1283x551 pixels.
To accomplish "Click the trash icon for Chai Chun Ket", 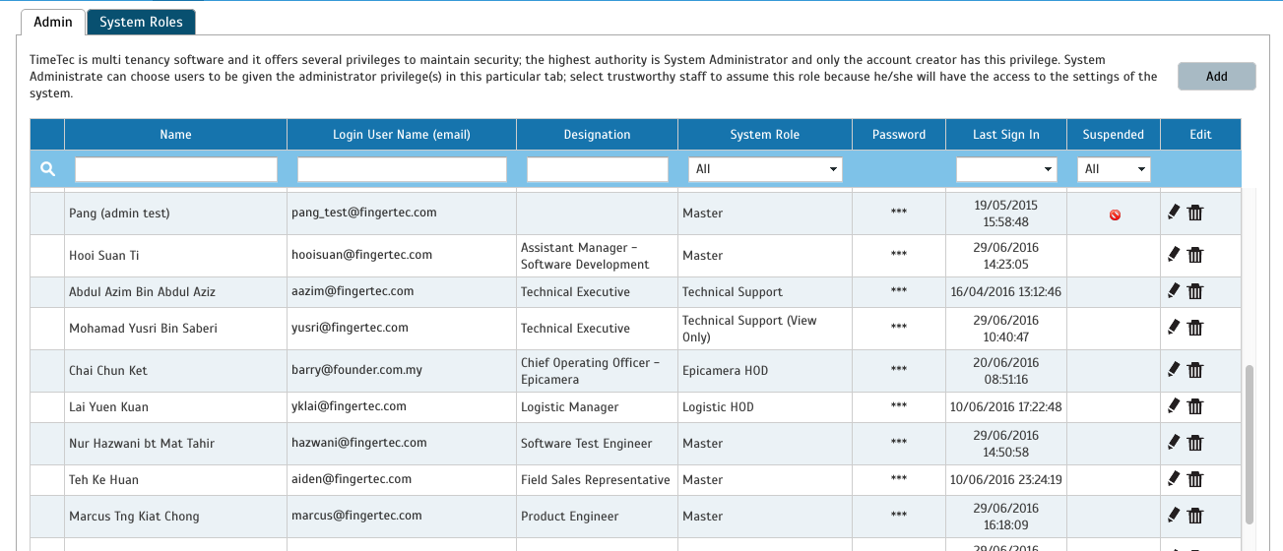I will tap(1195, 370).
